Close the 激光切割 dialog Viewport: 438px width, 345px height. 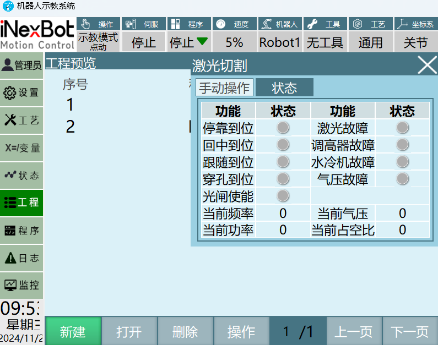tap(427, 65)
